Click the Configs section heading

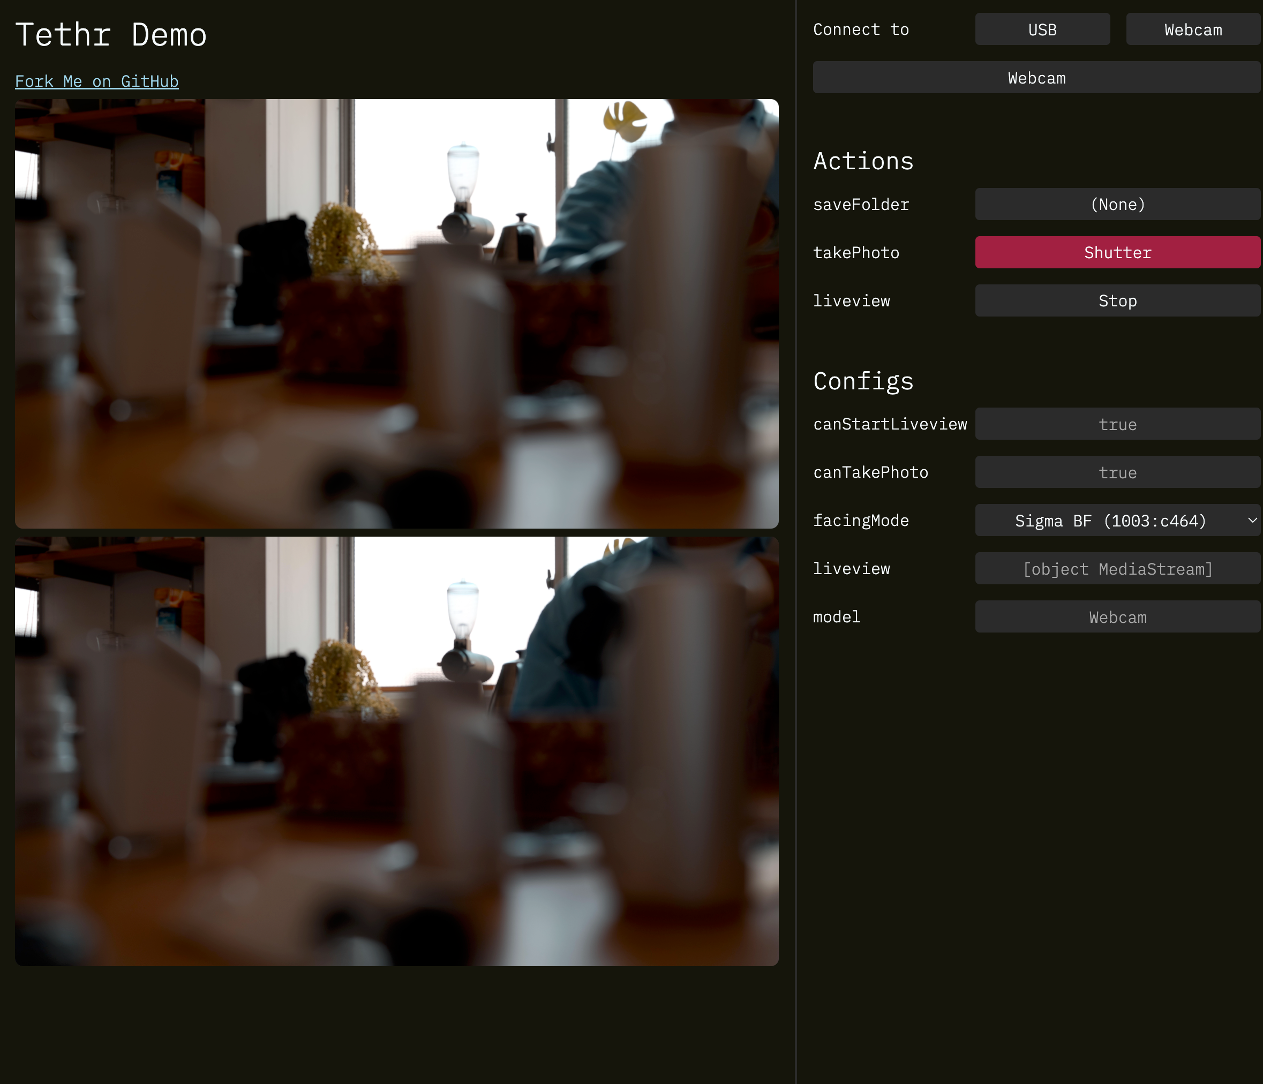pyautogui.click(x=862, y=381)
